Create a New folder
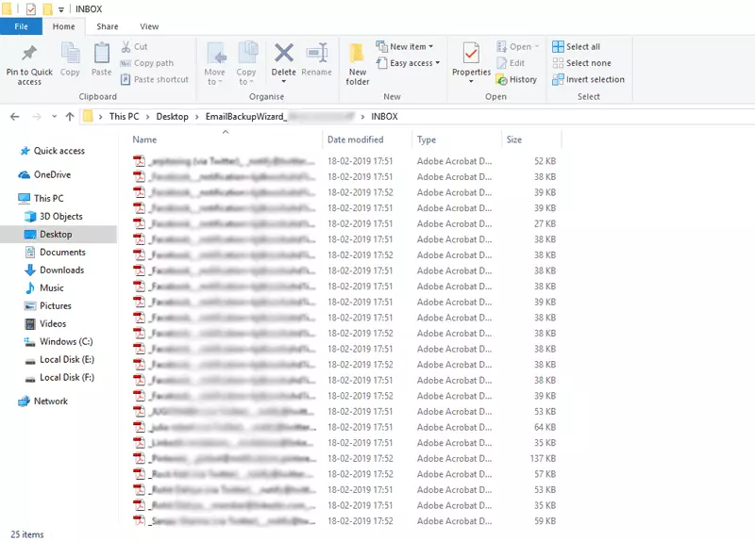The height and width of the screenshot is (541, 755). (358, 64)
